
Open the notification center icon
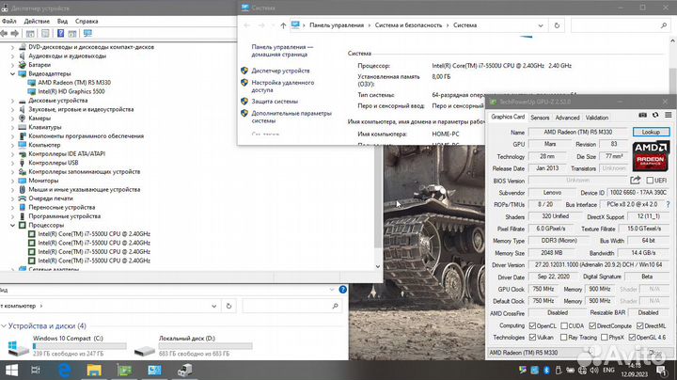click(x=661, y=370)
